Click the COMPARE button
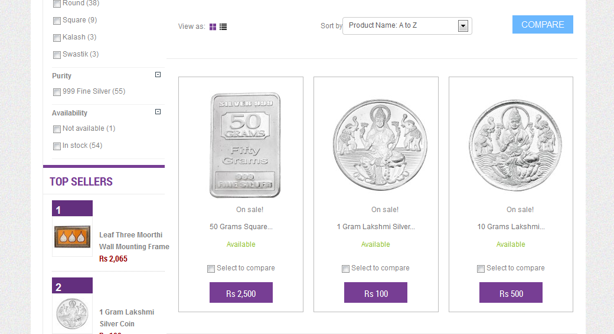Screen dimensions: 614x334 (543, 25)
